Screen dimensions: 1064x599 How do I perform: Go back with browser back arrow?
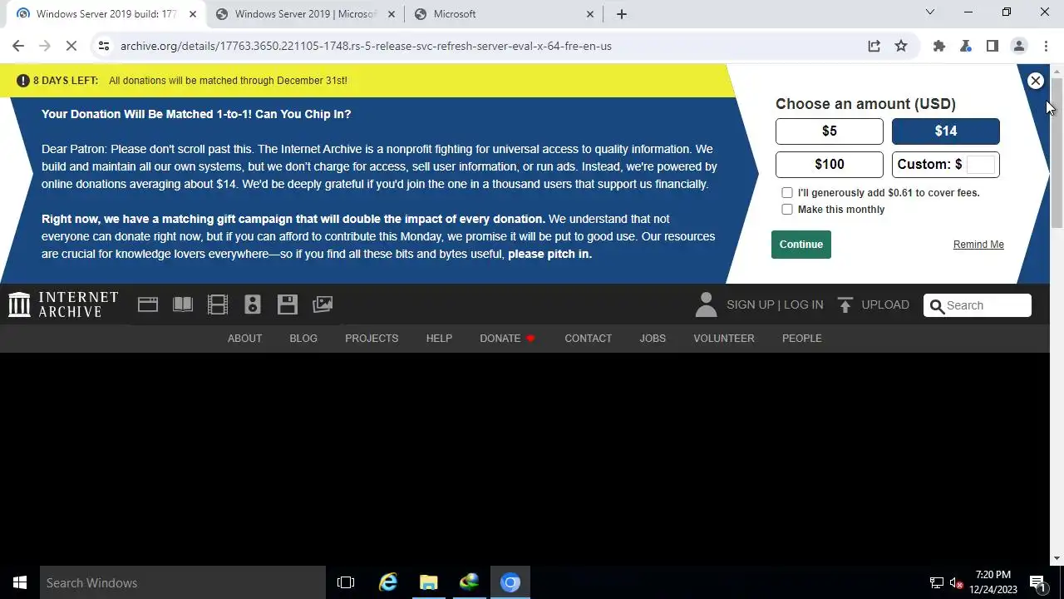tap(18, 46)
